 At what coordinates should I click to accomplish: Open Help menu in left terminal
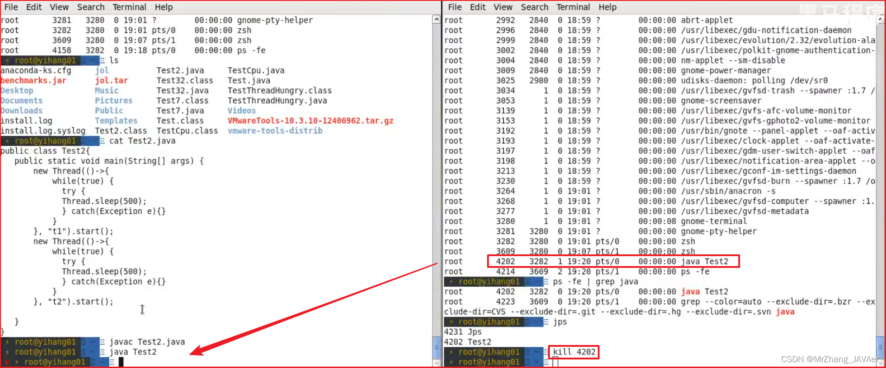(164, 7)
